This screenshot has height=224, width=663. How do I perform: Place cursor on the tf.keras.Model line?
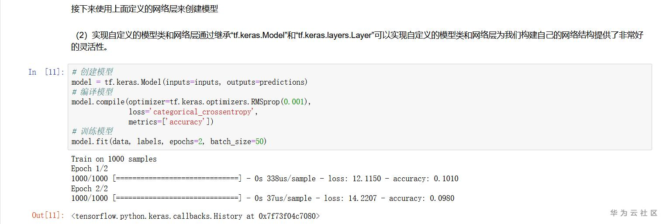pyautogui.click(x=190, y=82)
